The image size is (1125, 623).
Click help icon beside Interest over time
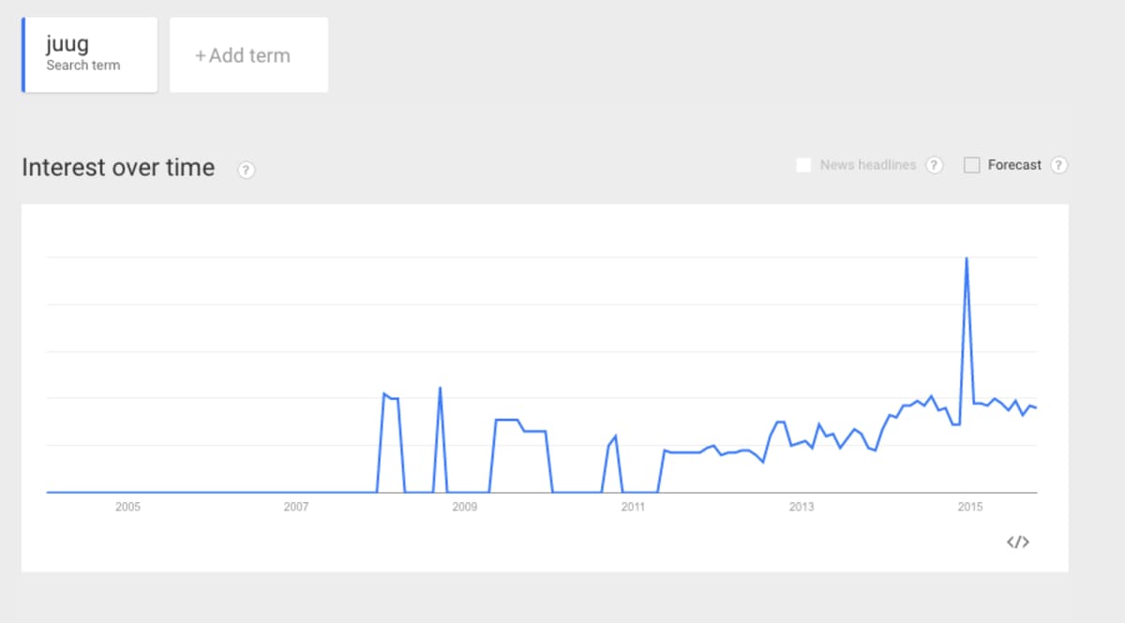(247, 170)
